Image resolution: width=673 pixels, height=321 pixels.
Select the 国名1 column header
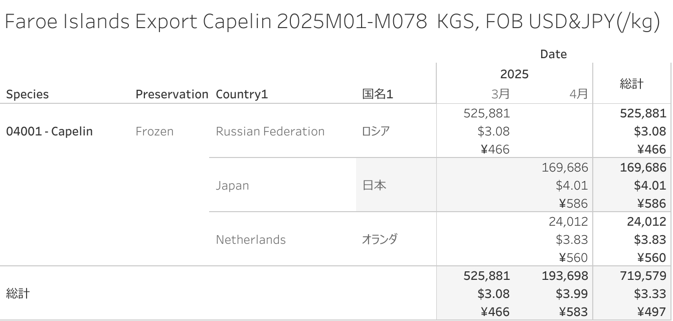tap(377, 94)
